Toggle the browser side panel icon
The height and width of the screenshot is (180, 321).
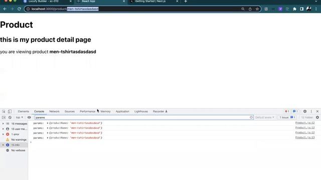pyautogui.click(x=302, y=9)
